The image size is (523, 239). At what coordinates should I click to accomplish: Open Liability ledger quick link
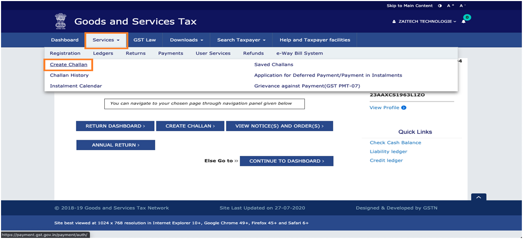[389, 152]
